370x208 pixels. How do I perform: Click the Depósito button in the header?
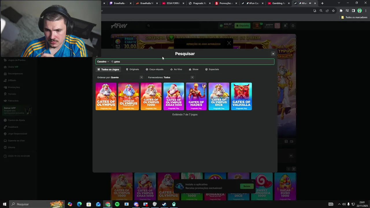tap(243, 26)
